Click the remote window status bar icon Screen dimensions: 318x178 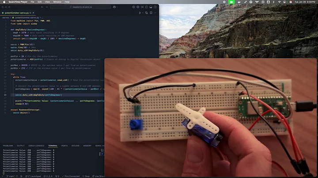coord(3,176)
